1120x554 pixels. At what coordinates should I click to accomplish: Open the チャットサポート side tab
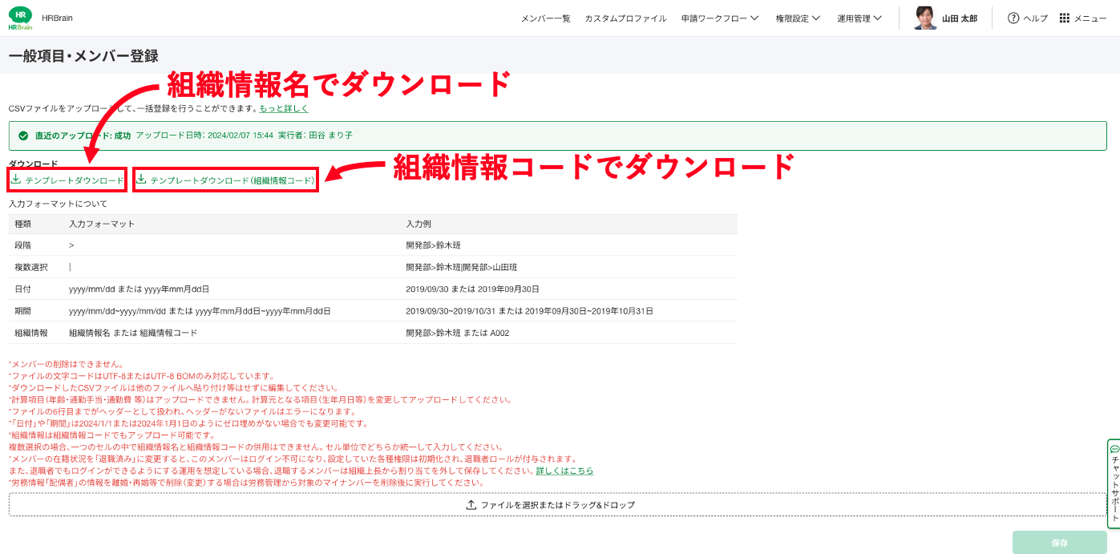point(1114,483)
